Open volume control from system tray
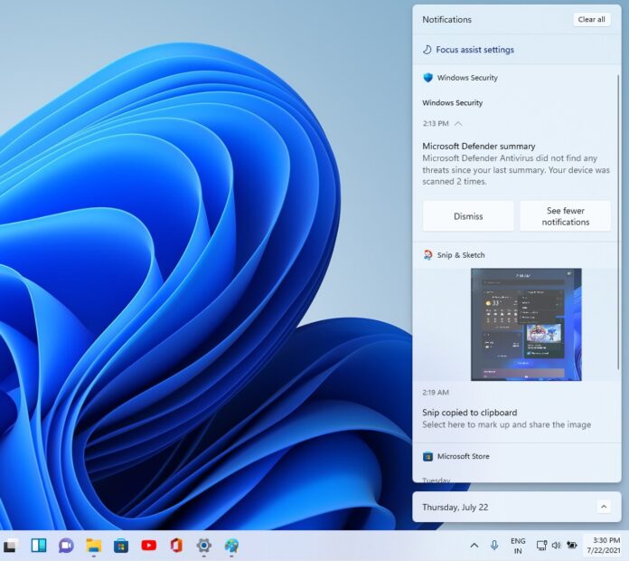 [556, 546]
